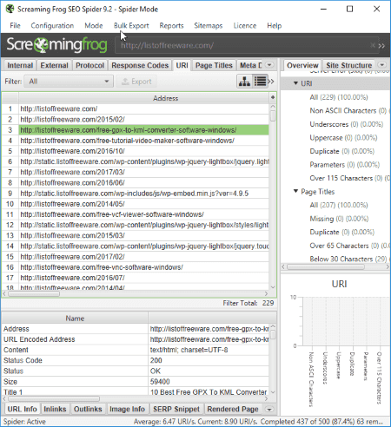Viewport: 391px width, 427px height.
Task: Select Parameters (0) filter
Action: pos(345,165)
